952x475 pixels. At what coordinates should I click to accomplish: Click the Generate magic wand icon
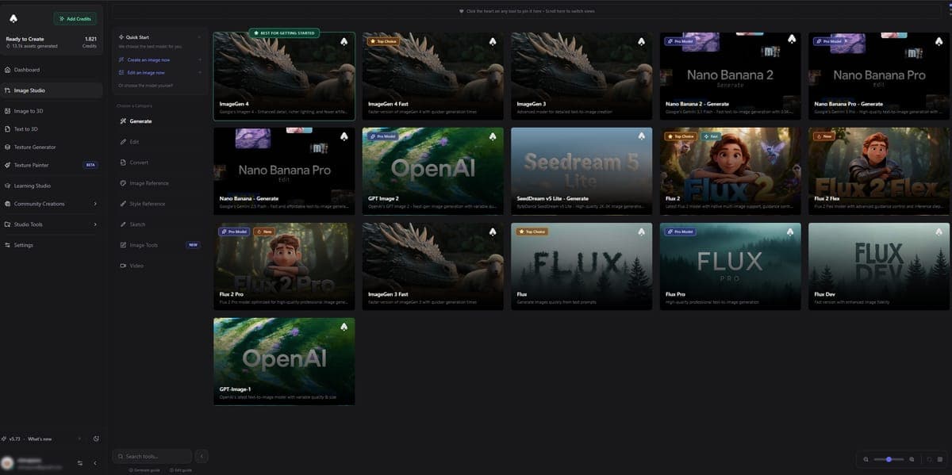click(x=122, y=121)
